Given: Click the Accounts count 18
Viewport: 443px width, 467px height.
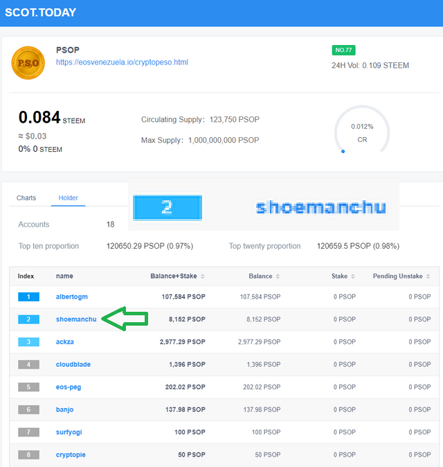Looking at the screenshot, I should tap(110, 224).
